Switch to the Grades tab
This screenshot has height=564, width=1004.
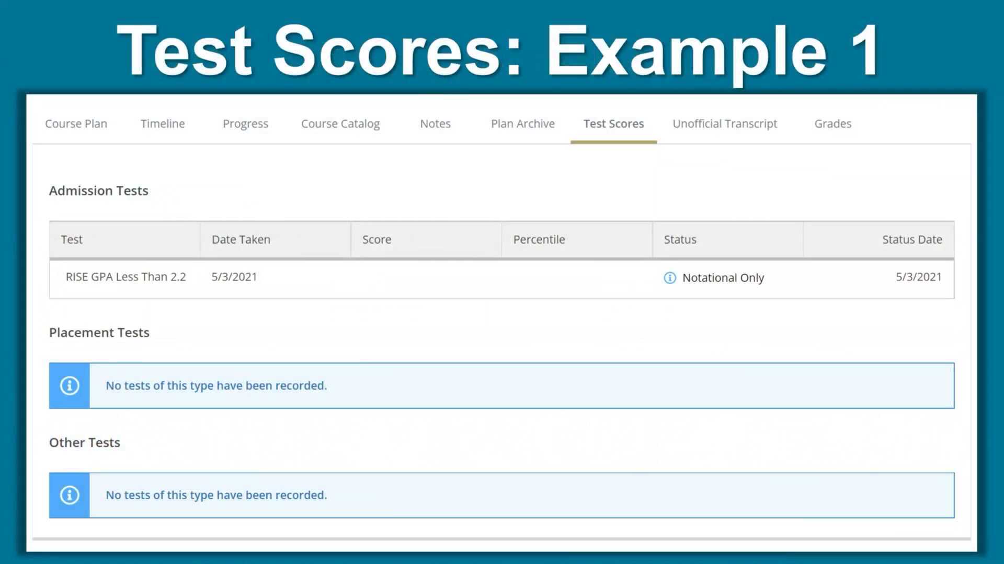point(832,124)
